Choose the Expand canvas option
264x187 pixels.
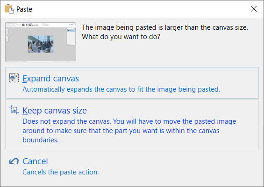[132, 83]
